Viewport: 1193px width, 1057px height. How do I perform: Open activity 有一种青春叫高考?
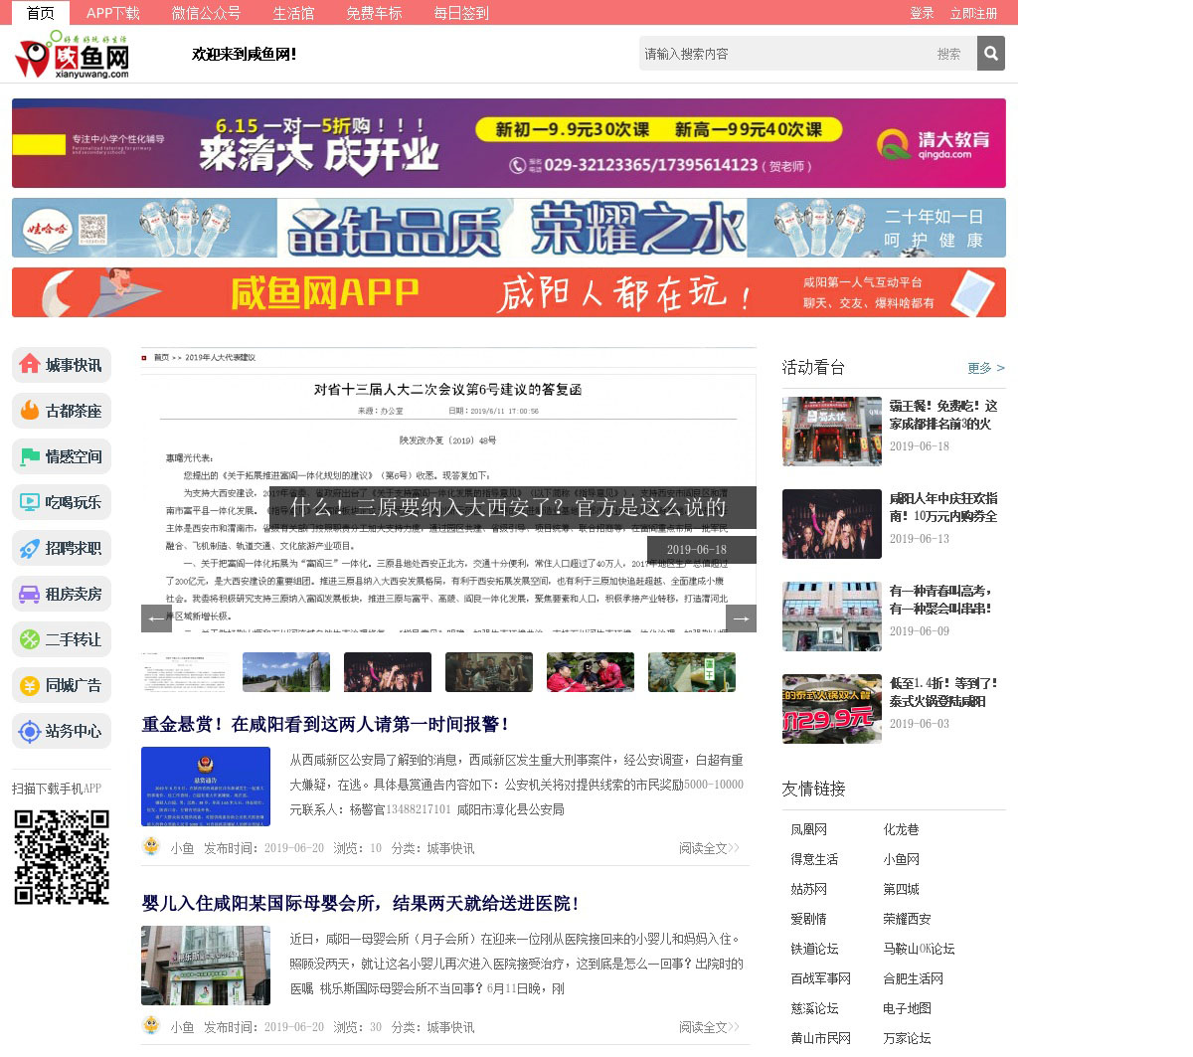940,600
